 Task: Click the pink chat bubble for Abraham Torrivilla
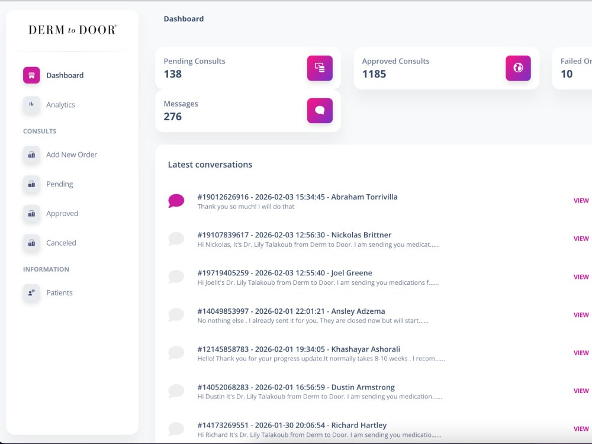[176, 201]
